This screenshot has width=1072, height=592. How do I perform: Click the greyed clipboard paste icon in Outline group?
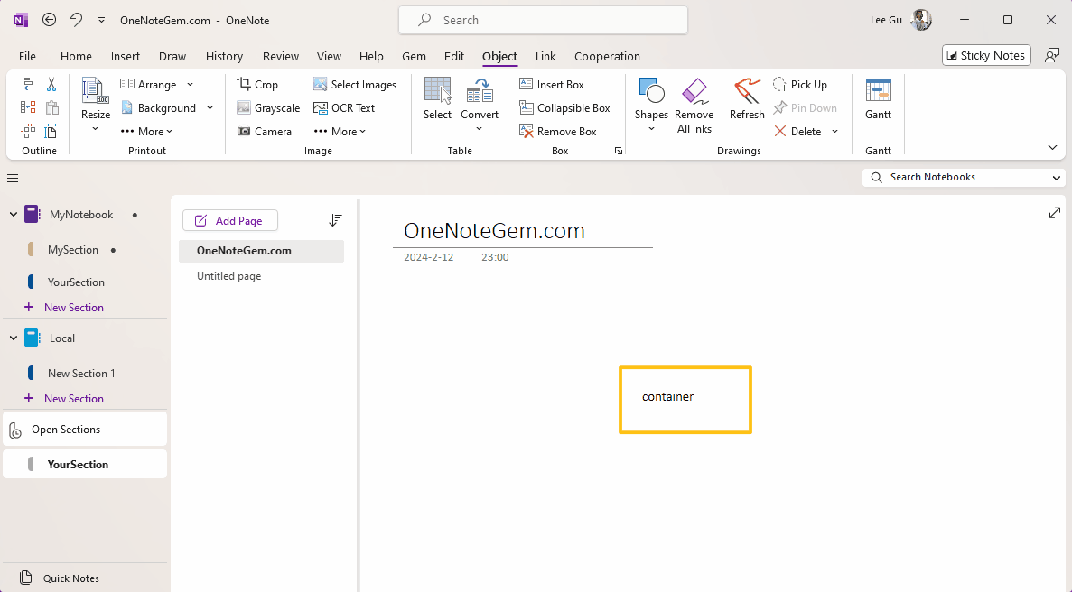pyautogui.click(x=51, y=108)
